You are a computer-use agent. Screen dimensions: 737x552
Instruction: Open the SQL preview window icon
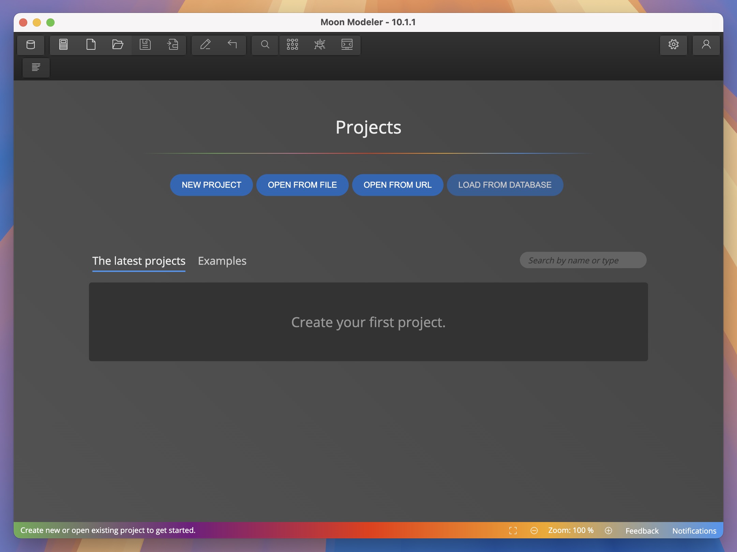pyautogui.click(x=347, y=45)
